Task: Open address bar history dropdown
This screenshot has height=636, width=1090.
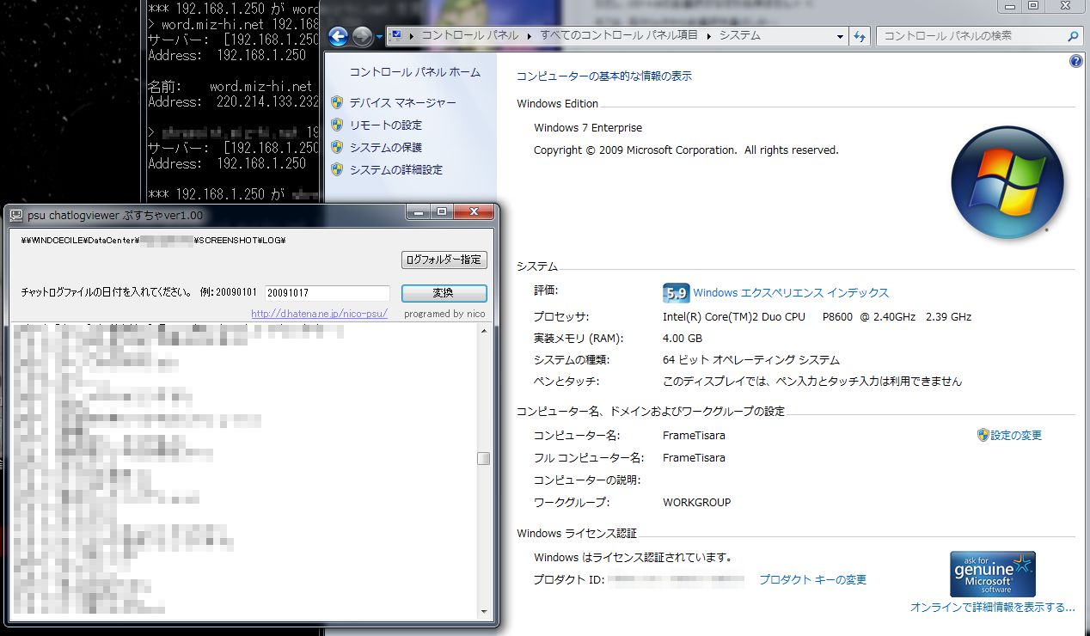Action: (x=840, y=37)
